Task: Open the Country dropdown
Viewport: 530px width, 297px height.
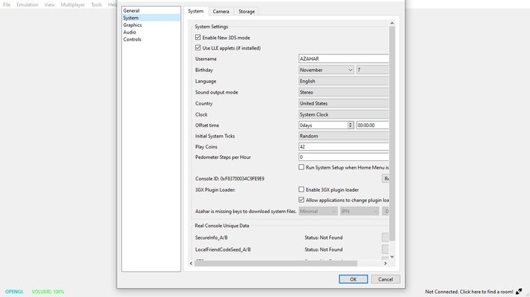Action: click(344, 103)
